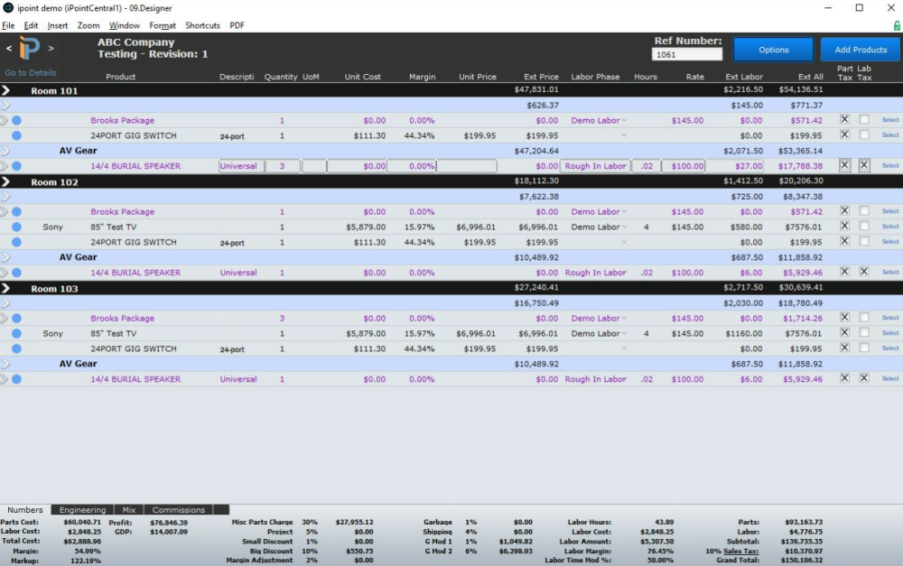Expand the Room 102 Brooks Package row arrow
Image resolution: width=903 pixels, height=566 pixels.
(4, 211)
